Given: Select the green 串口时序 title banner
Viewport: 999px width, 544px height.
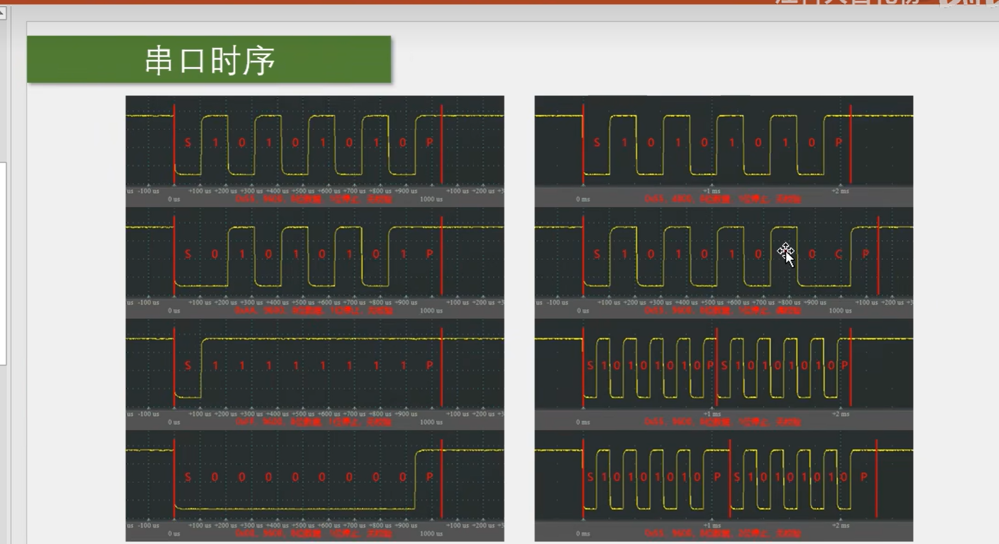Looking at the screenshot, I should click(x=209, y=59).
